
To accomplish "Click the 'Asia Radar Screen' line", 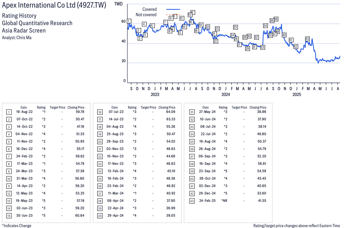I will click(x=24, y=31).
